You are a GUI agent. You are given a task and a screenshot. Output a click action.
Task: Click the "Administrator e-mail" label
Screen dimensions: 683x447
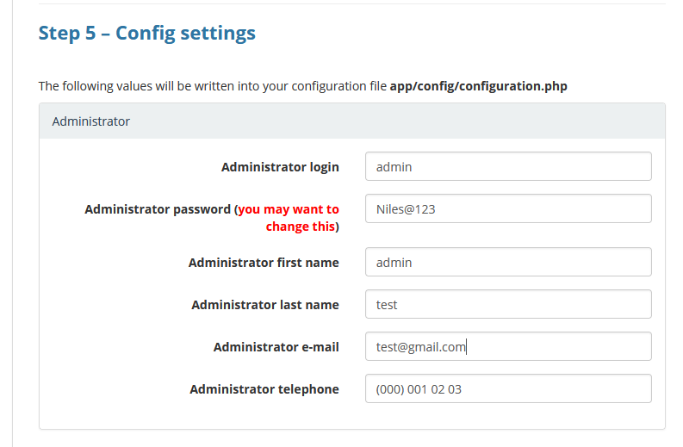tap(276, 347)
